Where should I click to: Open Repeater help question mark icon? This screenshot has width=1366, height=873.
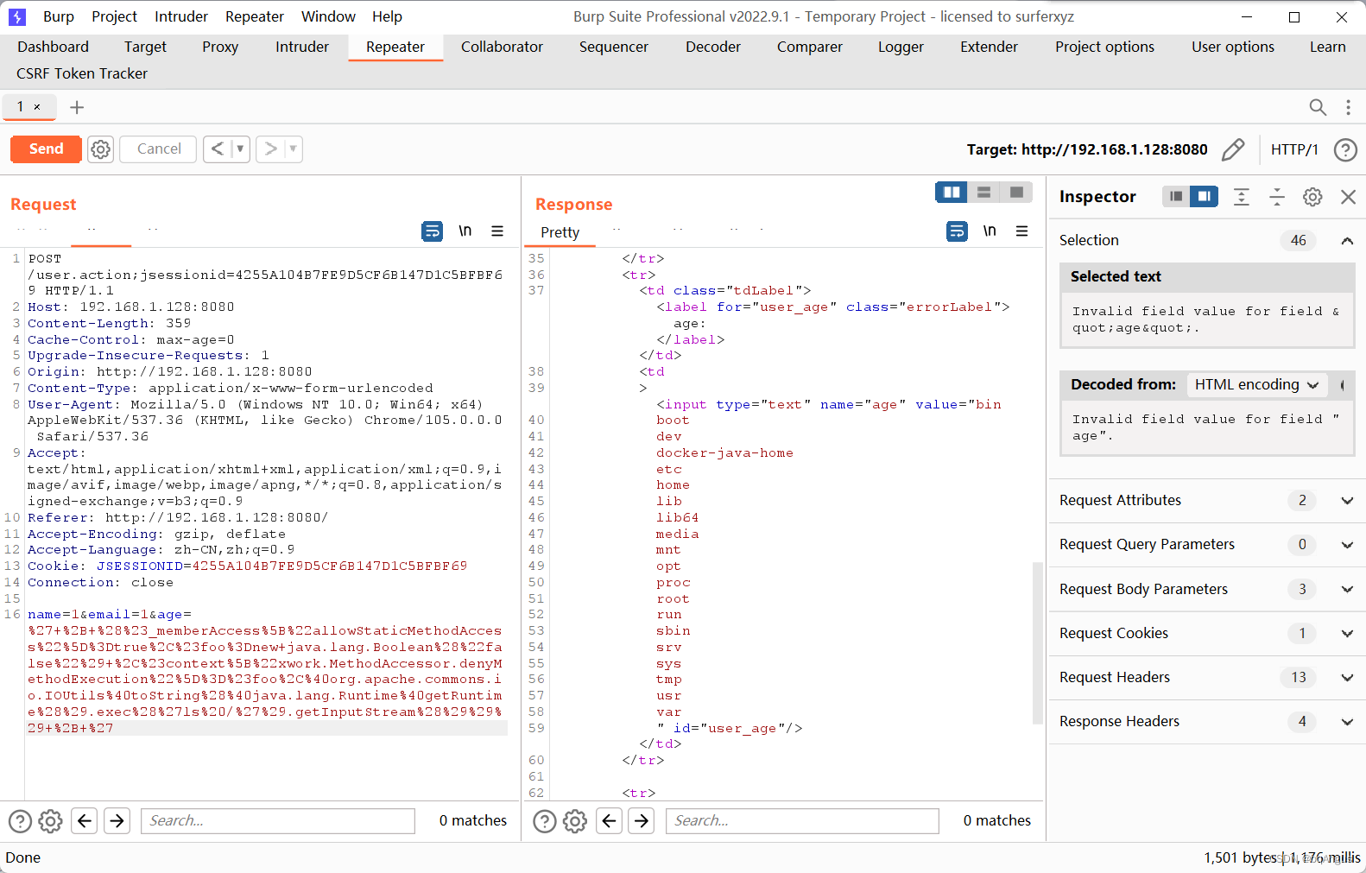(1345, 149)
